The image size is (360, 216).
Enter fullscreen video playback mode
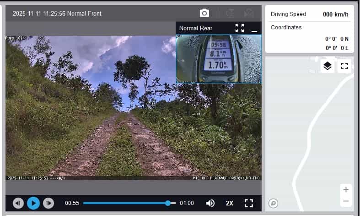pos(249,203)
